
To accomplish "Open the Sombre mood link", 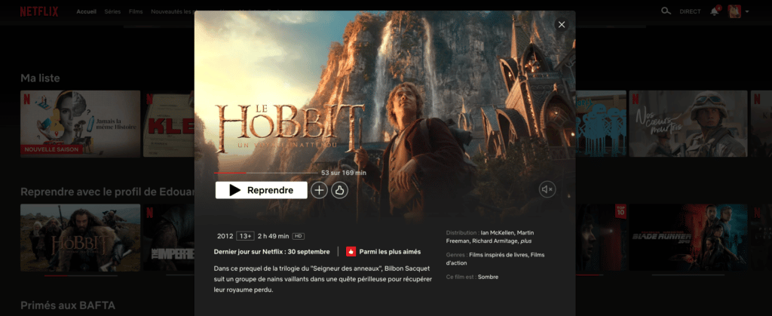I will 488,277.
